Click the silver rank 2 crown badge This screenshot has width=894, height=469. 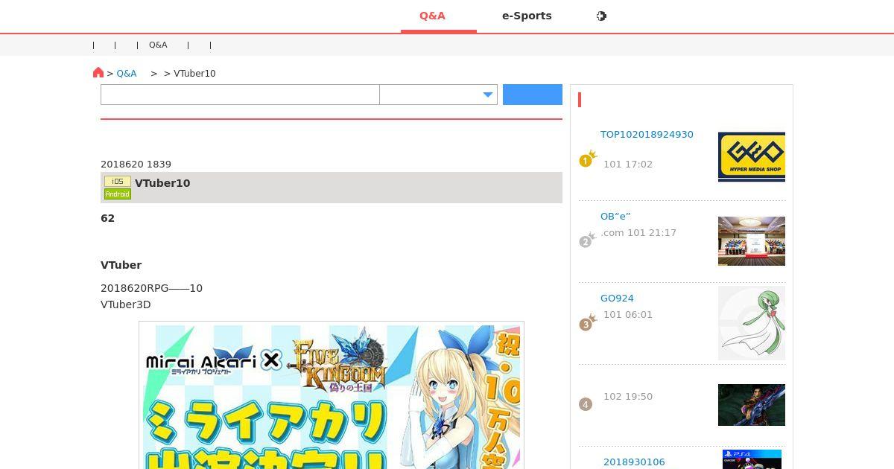[588, 240]
